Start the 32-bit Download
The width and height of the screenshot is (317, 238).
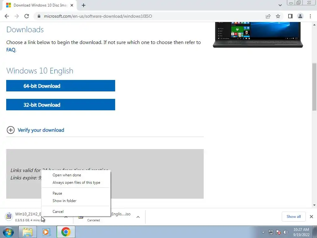(61, 105)
